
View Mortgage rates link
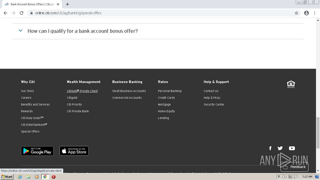[x=164, y=104]
